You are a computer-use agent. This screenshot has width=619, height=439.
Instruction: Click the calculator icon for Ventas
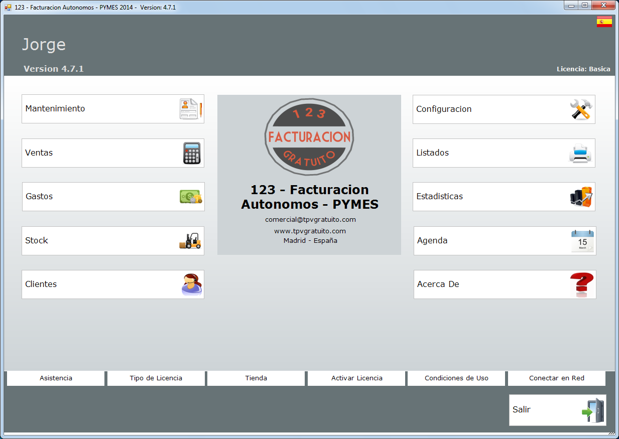click(191, 153)
